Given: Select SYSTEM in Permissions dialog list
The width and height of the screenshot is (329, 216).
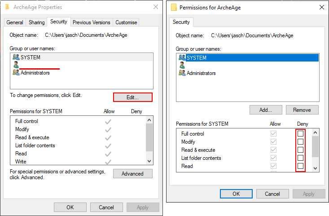Looking at the screenshot, I should click(248, 58).
